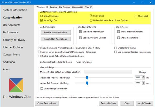Image resolution: width=155 pixels, height=107 pixels.
Task: Click Create Restore Point button
Action: click(x=47, y=103)
